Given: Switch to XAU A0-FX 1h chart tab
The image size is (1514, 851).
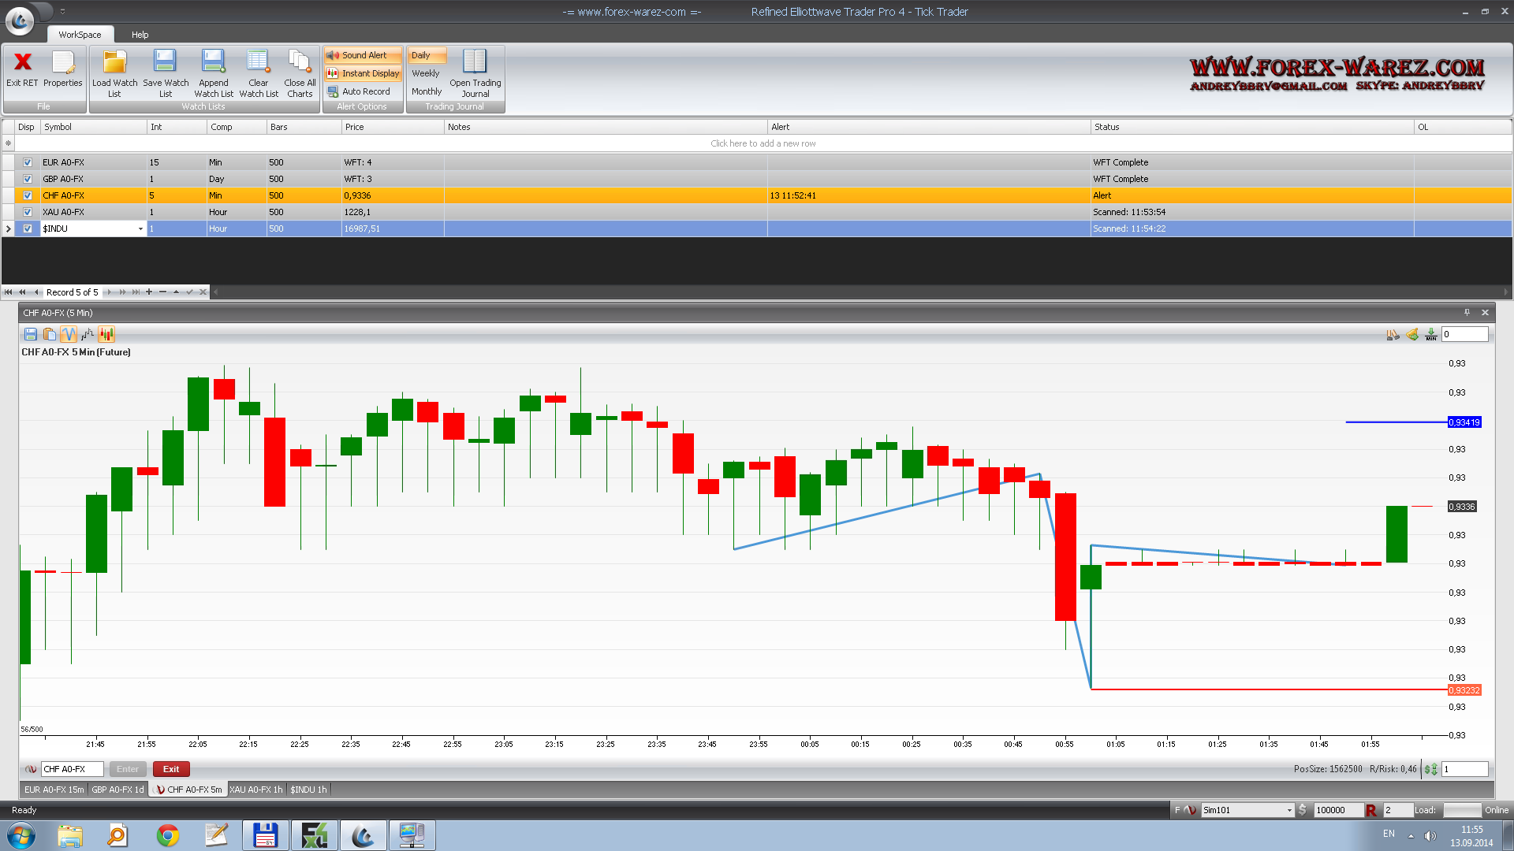Looking at the screenshot, I should click(255, 790).
